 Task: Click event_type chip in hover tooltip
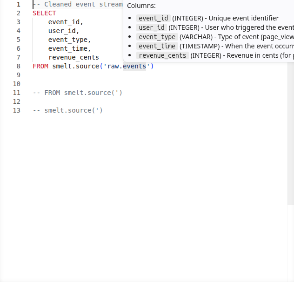(x=157, y=37)
